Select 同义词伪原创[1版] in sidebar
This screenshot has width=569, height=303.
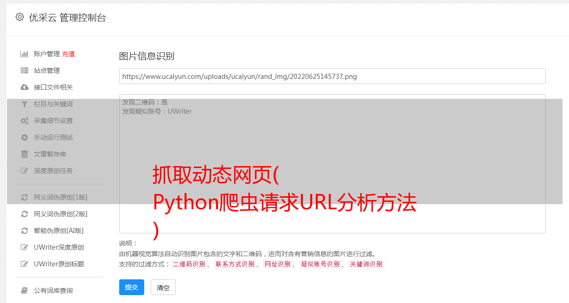(x=60, y=197)
